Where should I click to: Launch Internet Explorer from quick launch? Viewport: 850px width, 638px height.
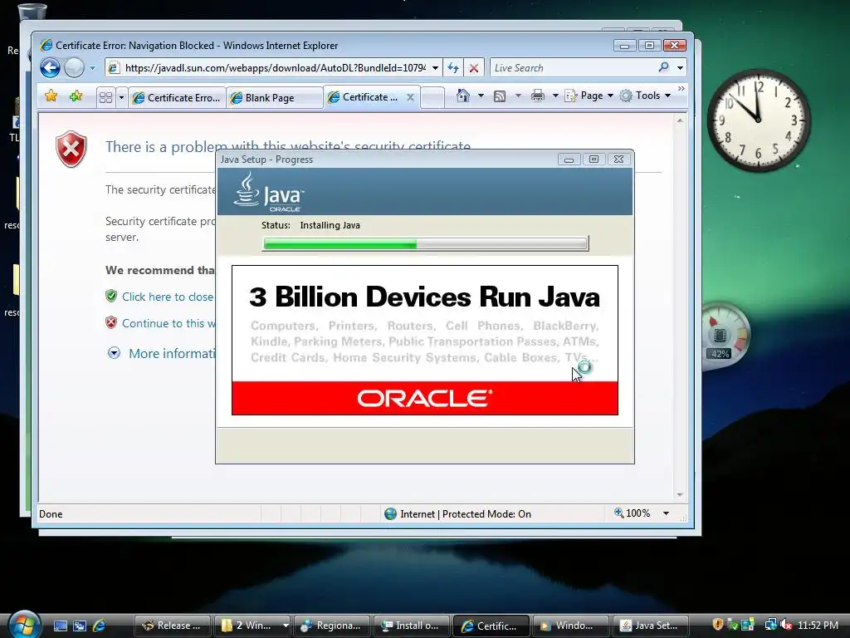coord(100,626)
